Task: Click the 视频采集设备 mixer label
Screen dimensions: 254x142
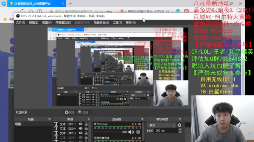Action: (102, 138)
